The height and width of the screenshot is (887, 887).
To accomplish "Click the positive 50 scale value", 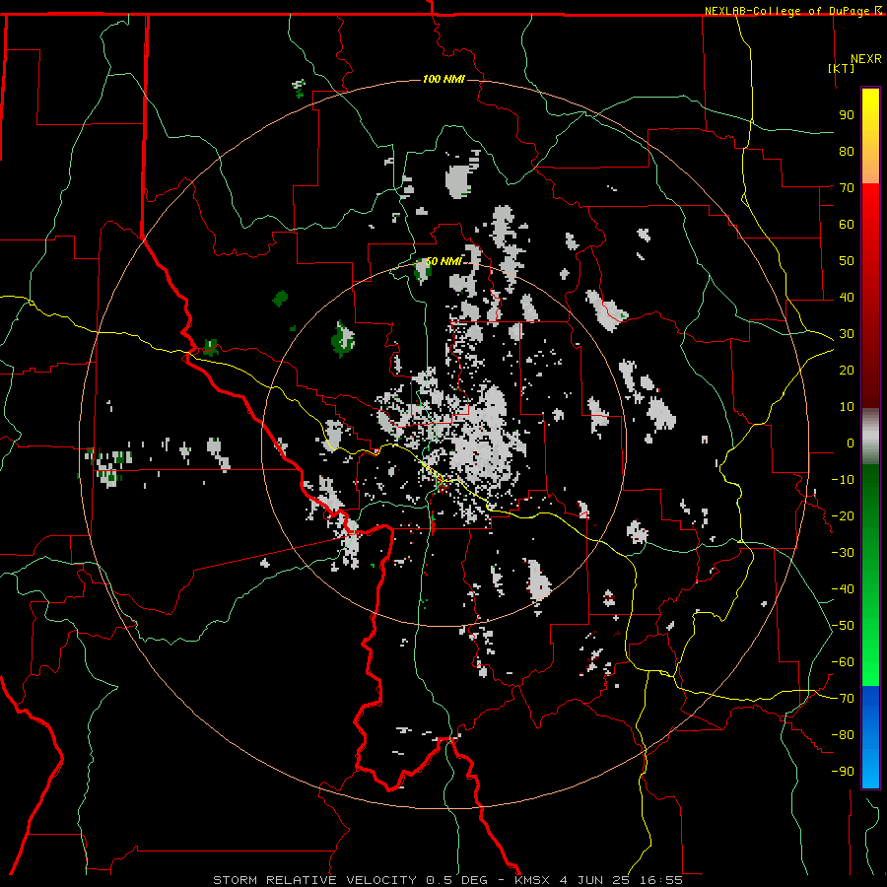I will [x=847, y=261].
